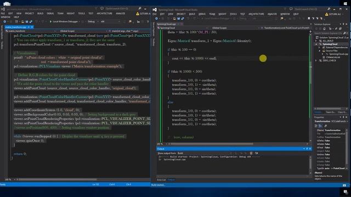Screen dimensions: 351x197
Task: Expand External Dependencies node
Action: pyautogui.click(x=319, y=48)
